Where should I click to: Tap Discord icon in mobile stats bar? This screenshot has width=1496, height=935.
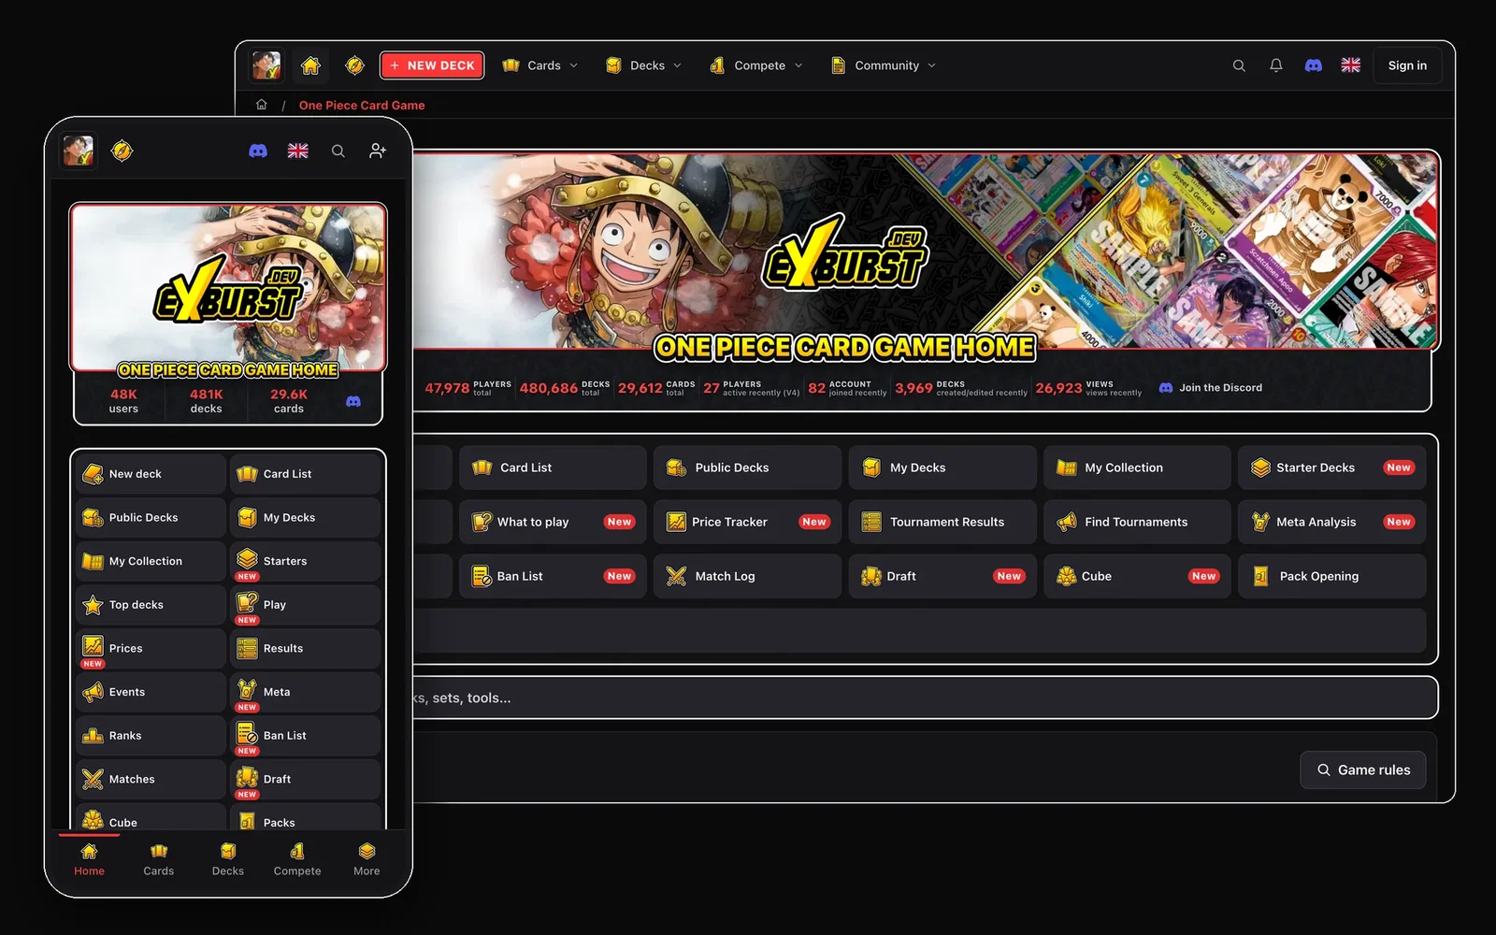(x=353, y=401)
